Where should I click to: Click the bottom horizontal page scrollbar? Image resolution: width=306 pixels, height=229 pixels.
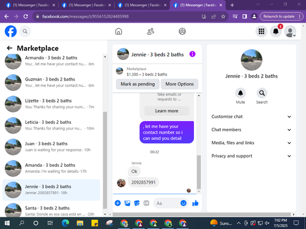point(201,214)
